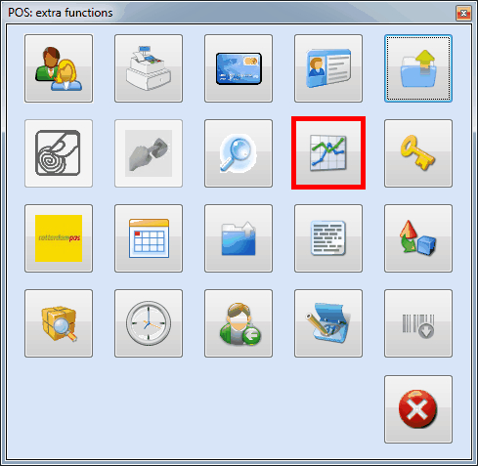Select the colored shapes cone and cube icon
The height and width of the screenshot is (466, 478).
click(418, 238)
